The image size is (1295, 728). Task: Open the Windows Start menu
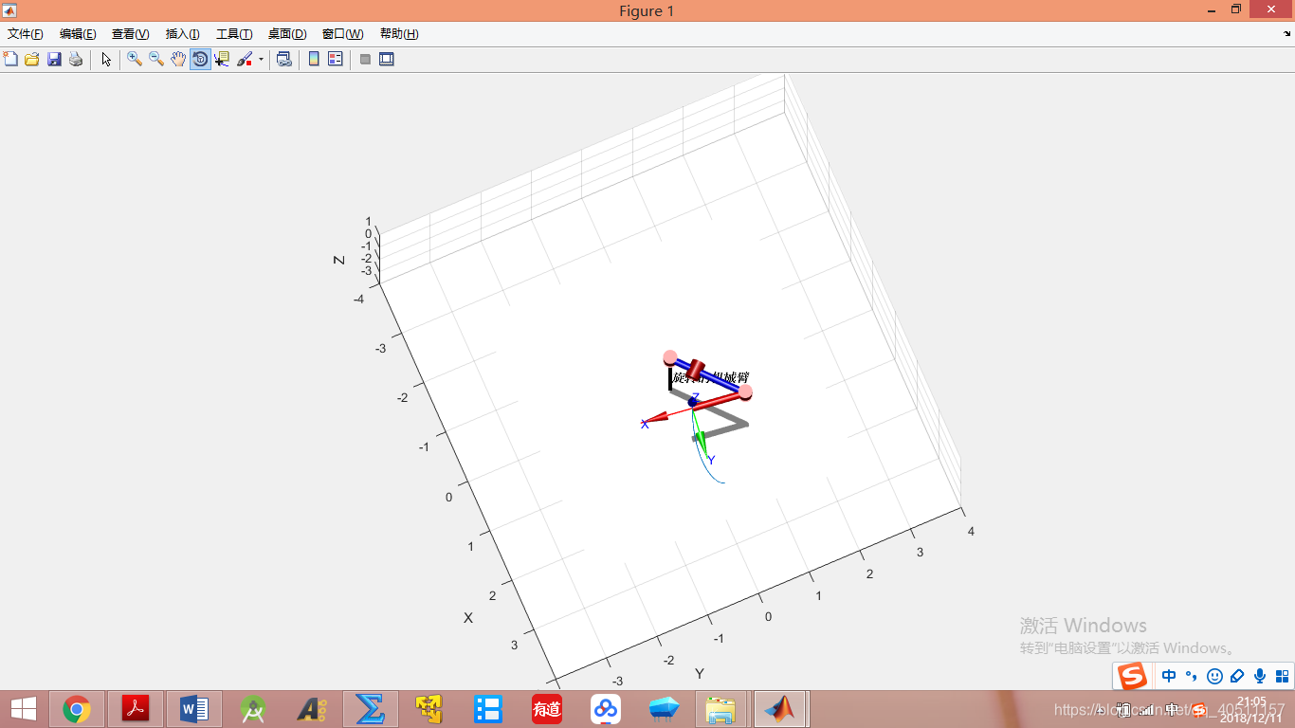click(24, 708)
